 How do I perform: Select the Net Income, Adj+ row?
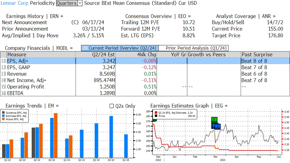click(x=145, y=80)
